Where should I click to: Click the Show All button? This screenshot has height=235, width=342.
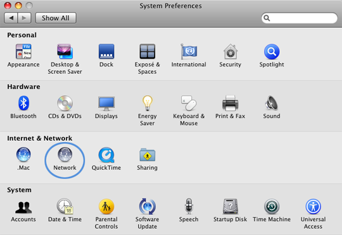click(56, 18)
